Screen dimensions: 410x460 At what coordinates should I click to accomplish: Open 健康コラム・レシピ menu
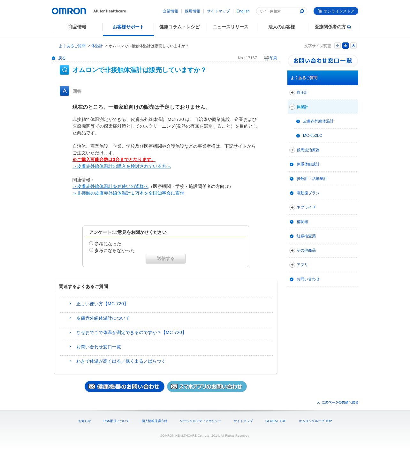(x=179, y=27)
